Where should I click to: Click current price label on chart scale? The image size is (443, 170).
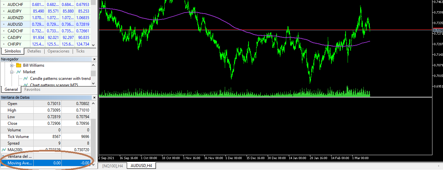pos(437,30)
